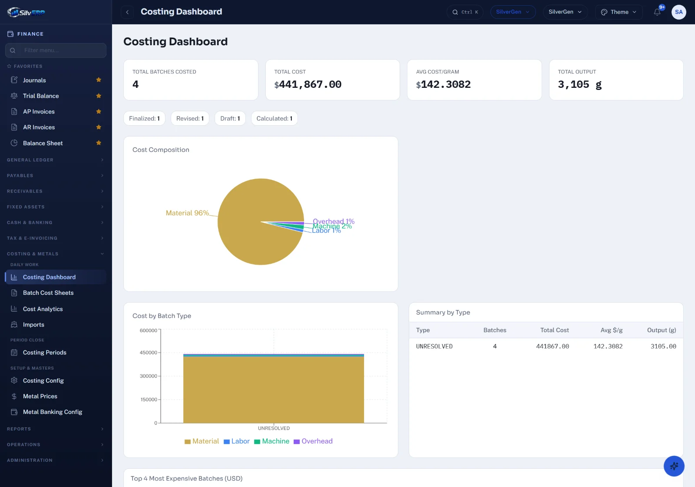Viewport: 695px width, 487px height.
Task: Click the Metal Prices dollar icon
Action: coord(14,396)
